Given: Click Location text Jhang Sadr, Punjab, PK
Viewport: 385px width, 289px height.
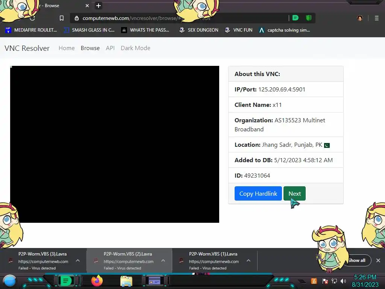Looking at the screenshot, I should click(292, 145).
